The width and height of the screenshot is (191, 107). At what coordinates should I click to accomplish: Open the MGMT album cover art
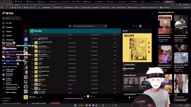pyautogui.click(x=137, y=48)
